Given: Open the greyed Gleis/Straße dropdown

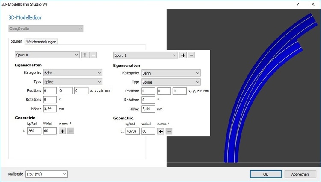Looking at the screenshot, I should (x=46, y=29).
